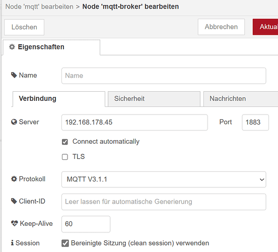
Task: Select the Verbindung tab
Action: coord(59,99)
